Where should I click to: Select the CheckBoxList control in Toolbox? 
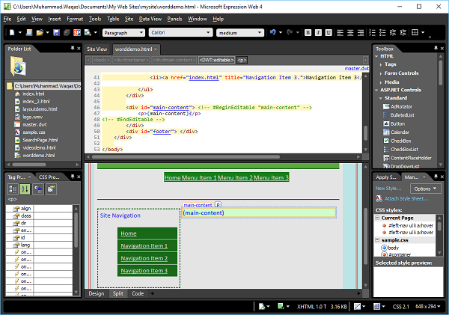pyautogui.click(x=403, y=149)
